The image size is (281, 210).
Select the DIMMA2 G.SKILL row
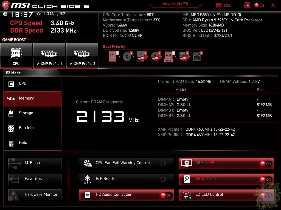(x=215, y=105)
